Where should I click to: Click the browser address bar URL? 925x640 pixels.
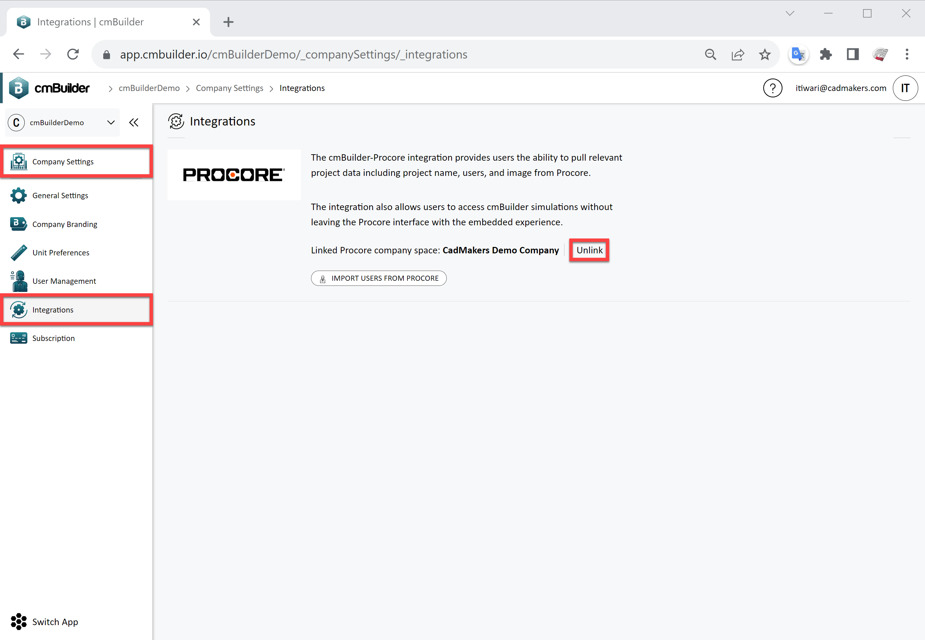point(294,54)
